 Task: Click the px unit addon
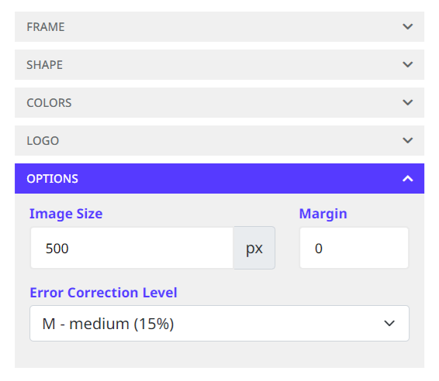pyautogui.click(x=254, y=248)
